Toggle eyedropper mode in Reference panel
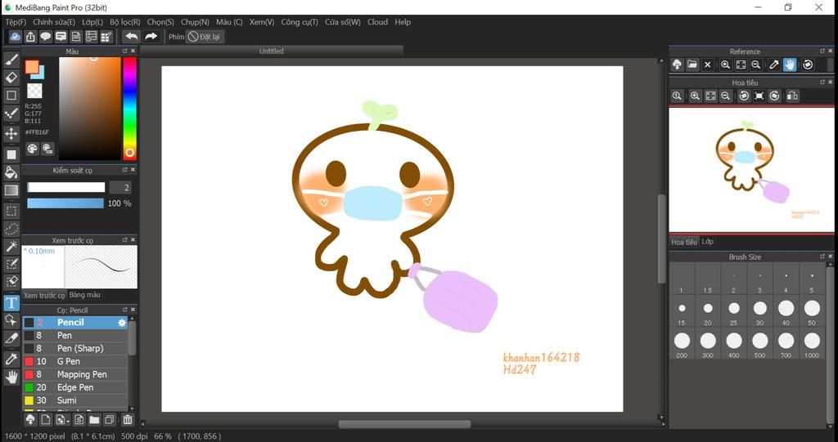Screen dimensions: 838x442 point(774,65)
